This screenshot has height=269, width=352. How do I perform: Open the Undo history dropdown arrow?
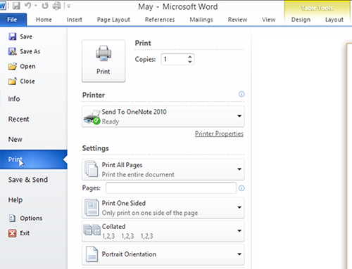coord(36,6)
